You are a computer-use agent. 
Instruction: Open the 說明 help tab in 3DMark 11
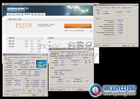tap(36, 14)
